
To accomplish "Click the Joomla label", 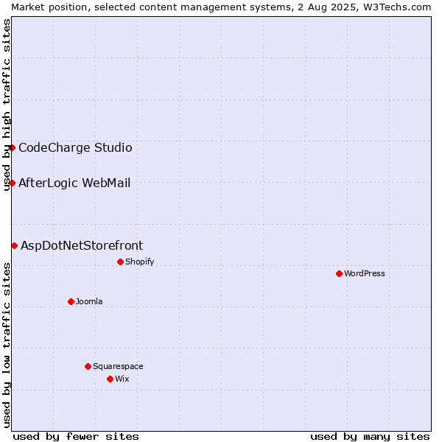I will click(x=89, y=301).
